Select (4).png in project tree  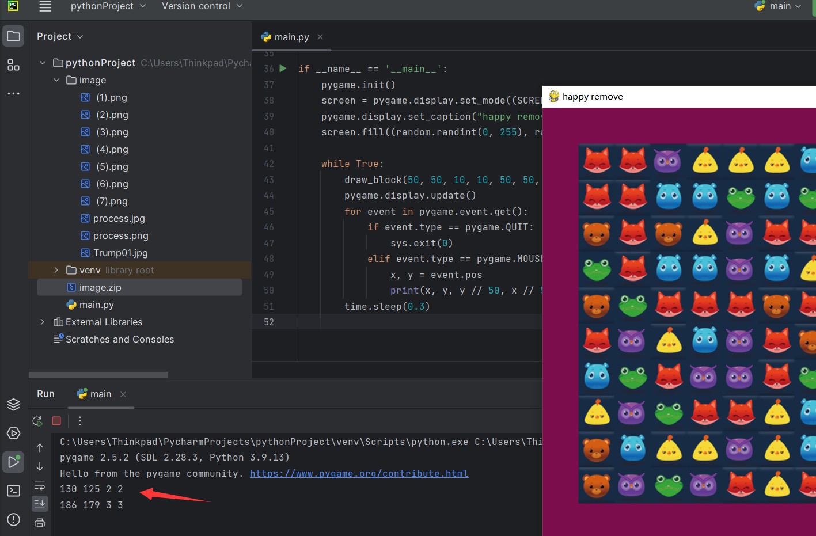pos(112,149)
